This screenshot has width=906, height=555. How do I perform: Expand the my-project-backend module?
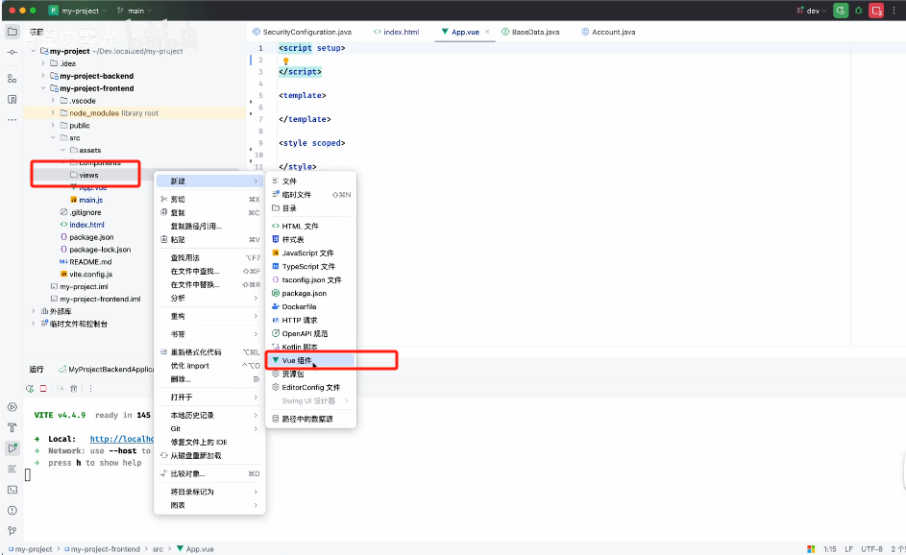click(43, 76)
